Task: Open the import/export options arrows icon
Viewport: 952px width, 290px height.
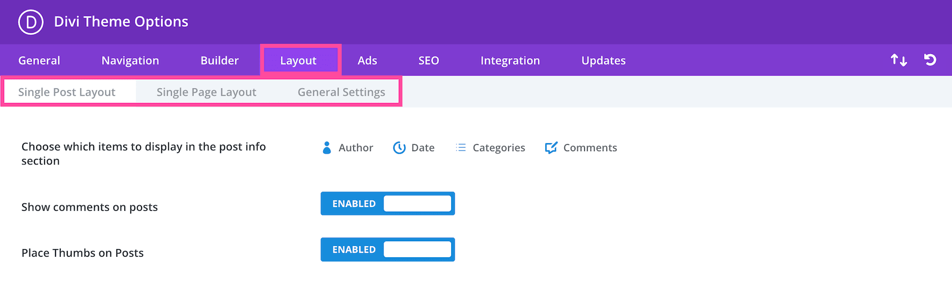Action: pos(899,60)
